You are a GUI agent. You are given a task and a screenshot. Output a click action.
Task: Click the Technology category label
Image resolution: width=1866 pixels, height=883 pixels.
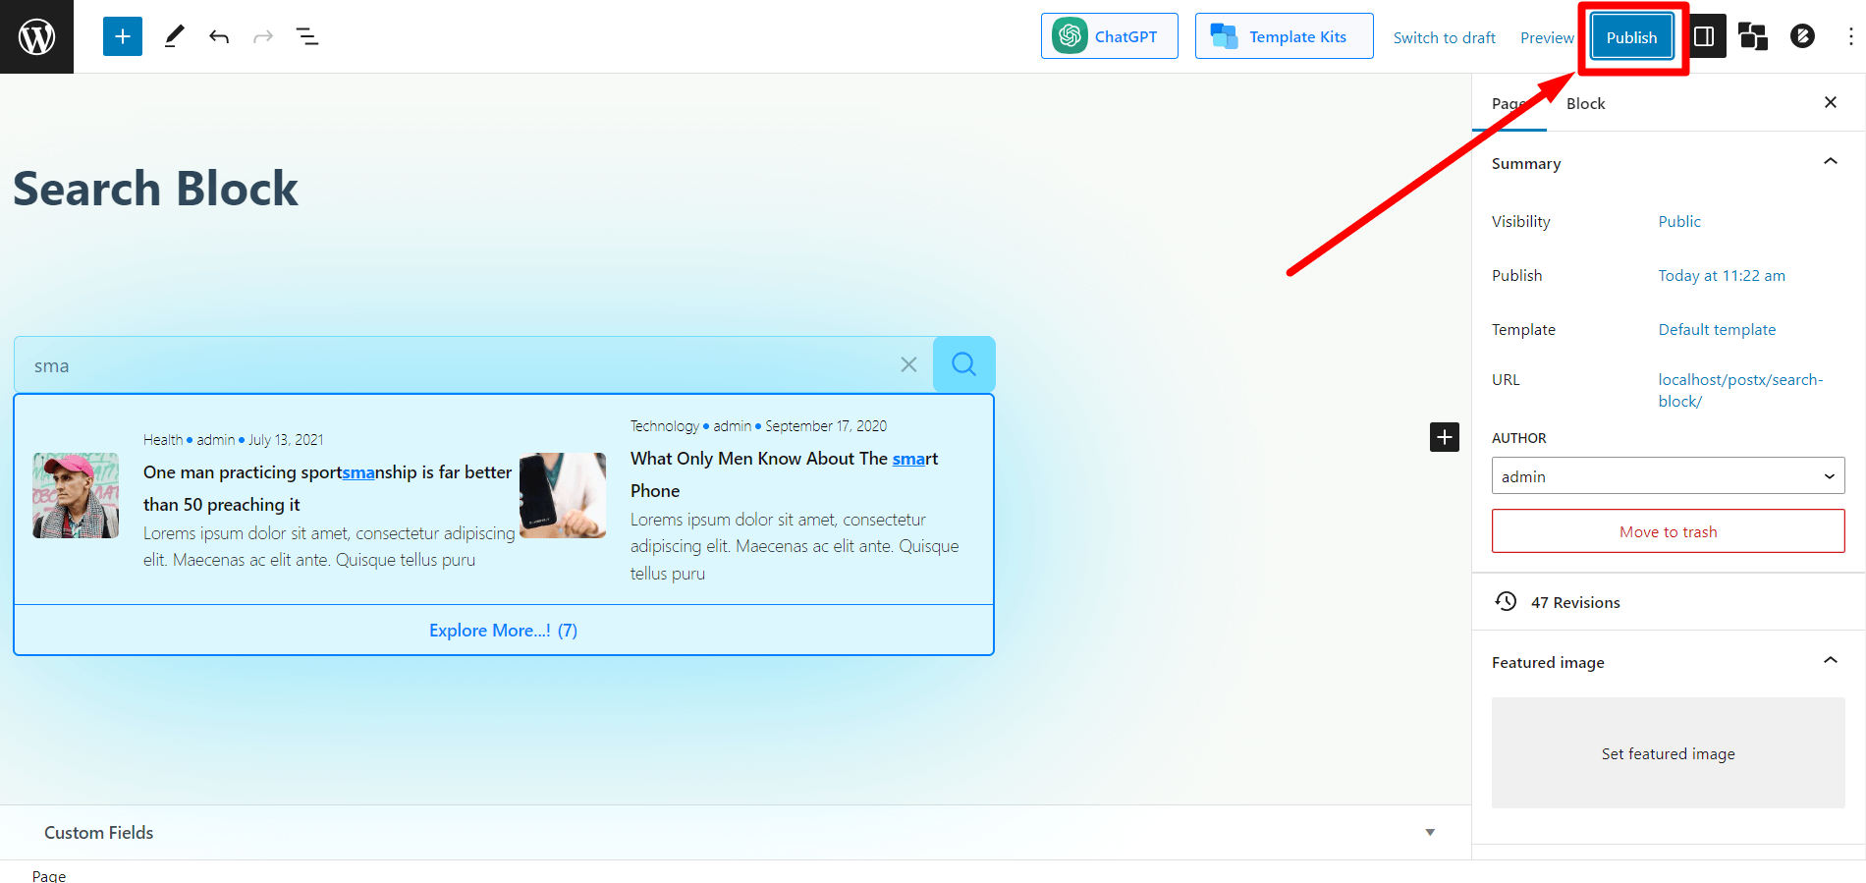[x=665, y=426]
